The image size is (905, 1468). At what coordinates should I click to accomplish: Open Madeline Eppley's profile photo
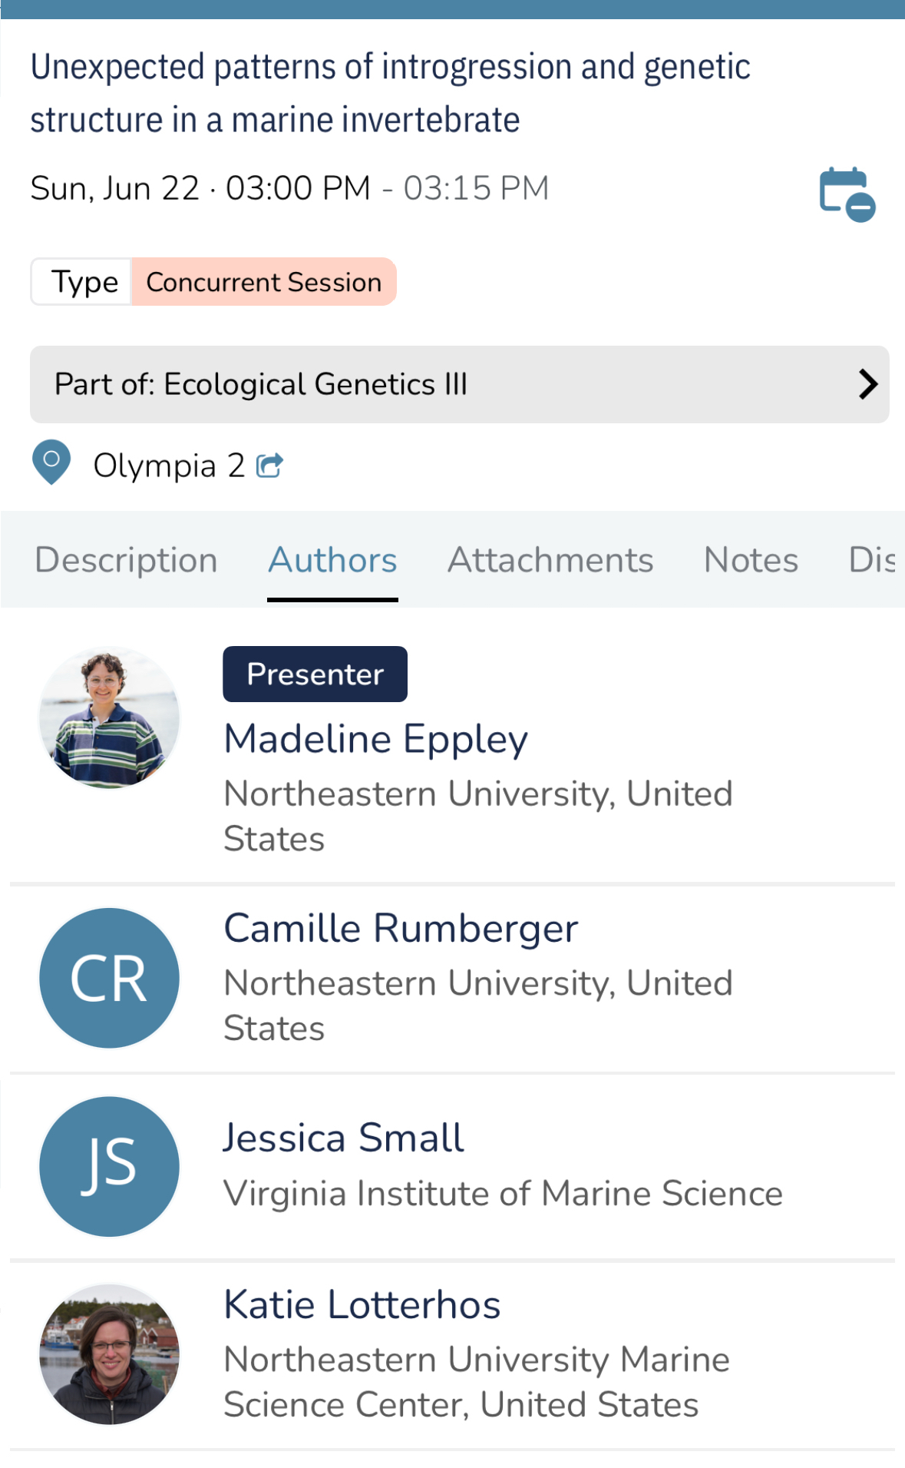pyautogui.click(x=109, y=717)
